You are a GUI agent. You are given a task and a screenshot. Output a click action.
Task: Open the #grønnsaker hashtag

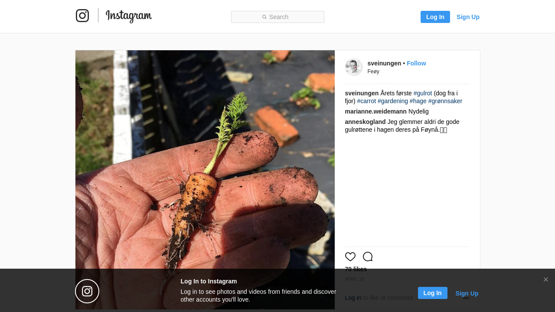(x=445, y=101)
